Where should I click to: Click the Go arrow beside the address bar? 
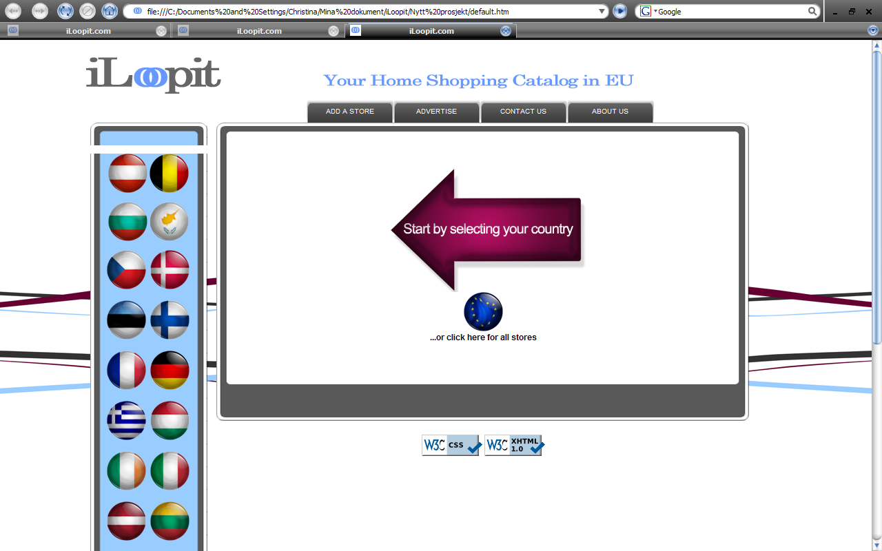click(620, 11)
